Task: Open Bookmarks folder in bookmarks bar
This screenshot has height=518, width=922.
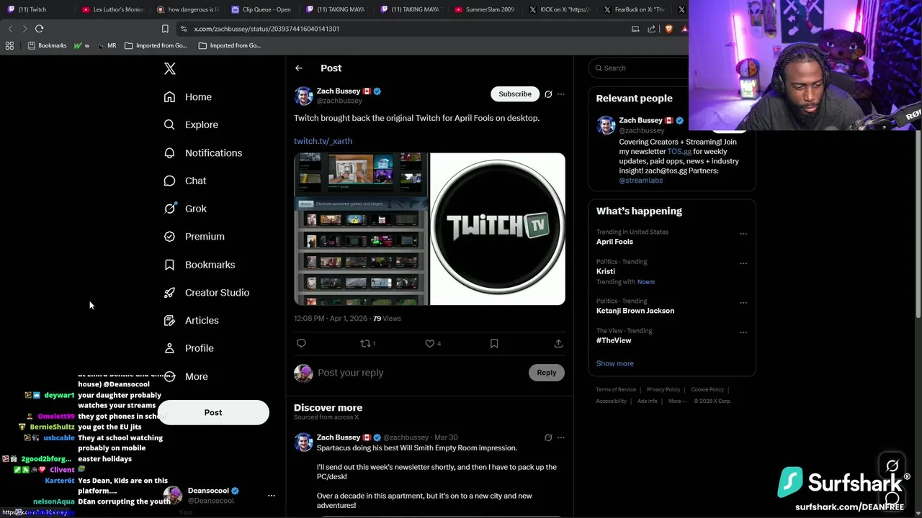Action: [x=48, y=45]
